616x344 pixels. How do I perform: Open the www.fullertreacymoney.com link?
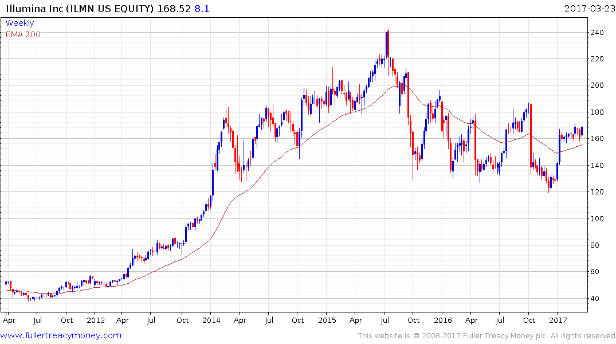click(x=61, y=335)
